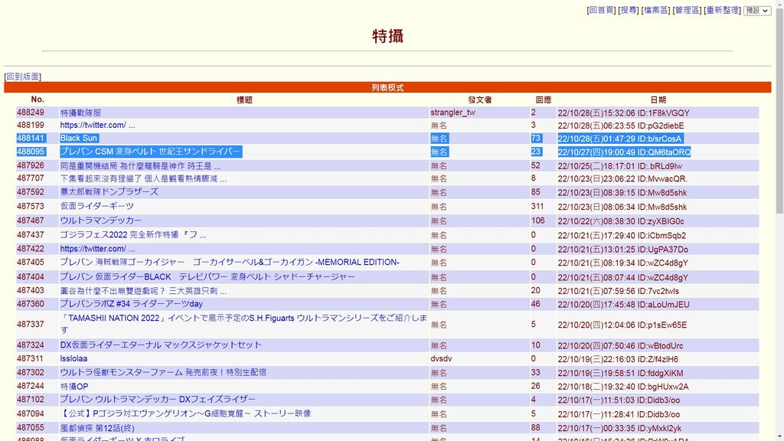The image size is (784, 441).
Task: Click the 特攝 board title
Action: point(387,36)
